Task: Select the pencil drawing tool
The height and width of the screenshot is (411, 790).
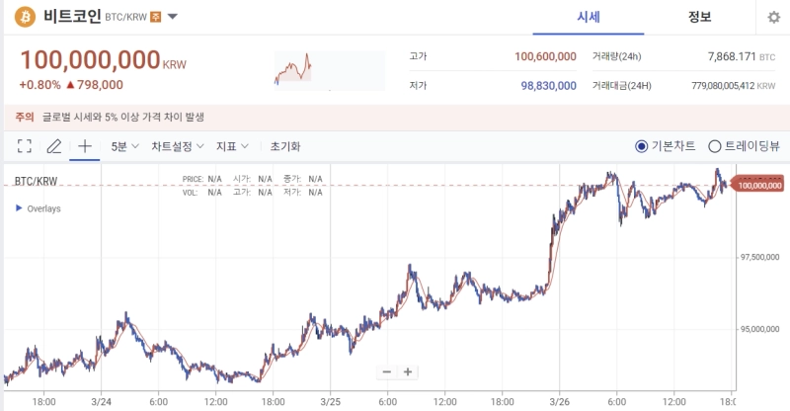Action: 54,146
